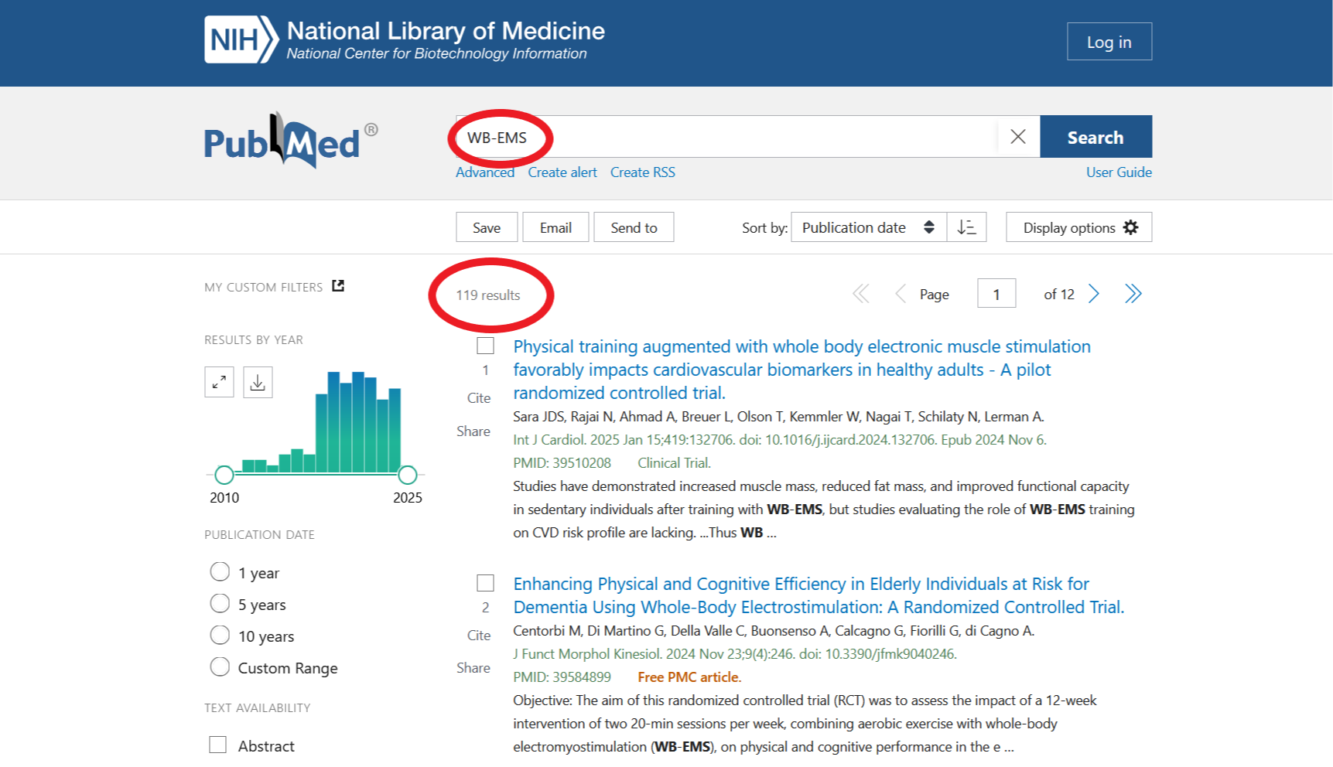Image resolution: width=1333 pixels, height=767 pixels.
Task: Click the 2010 start year slider handle
Action: point(224,475)
